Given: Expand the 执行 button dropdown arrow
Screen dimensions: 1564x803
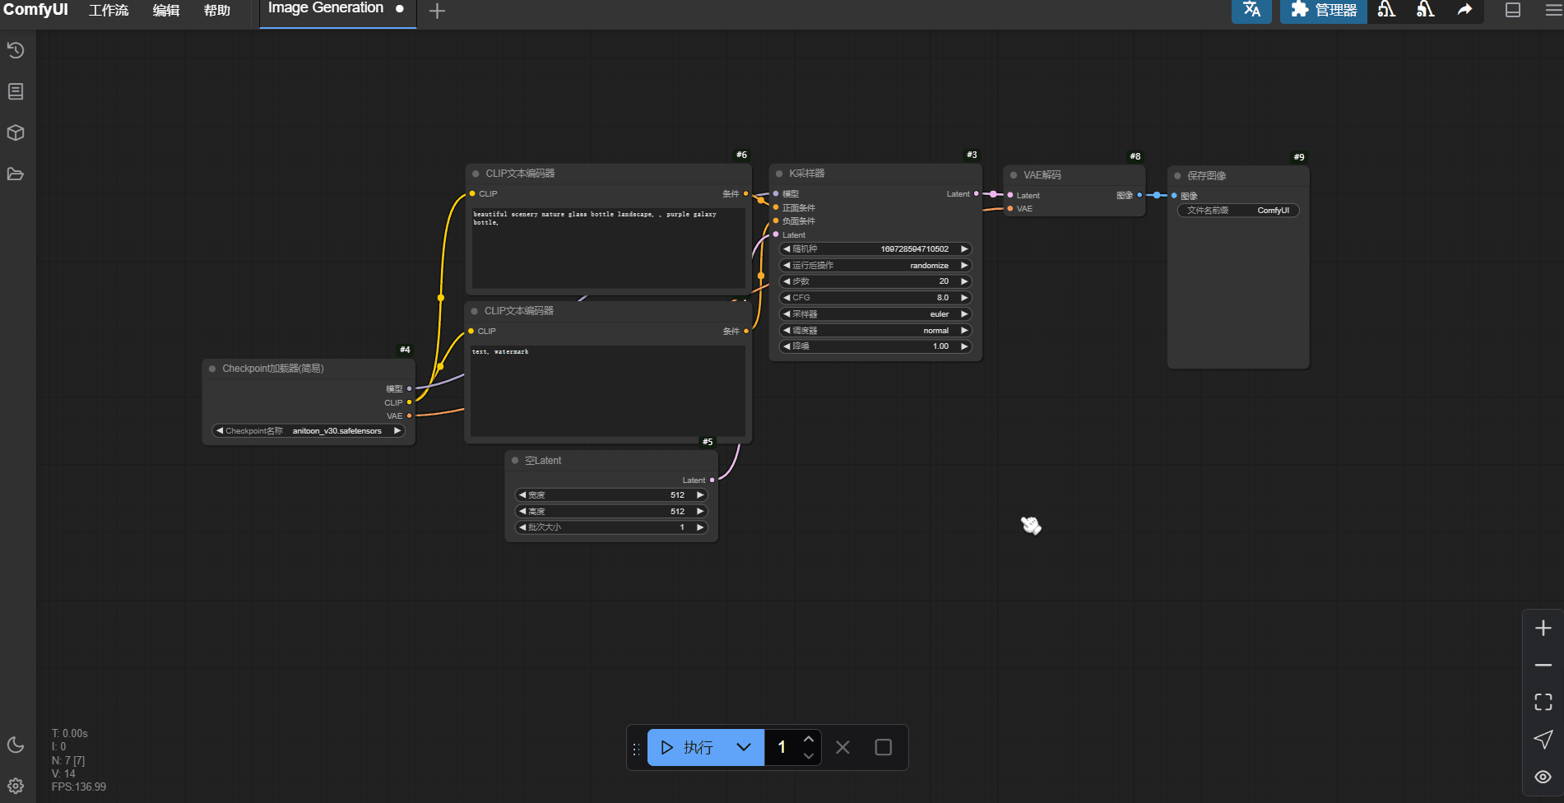Looking at the screenshot, I should pyautogui.click(x=744, y=747).
